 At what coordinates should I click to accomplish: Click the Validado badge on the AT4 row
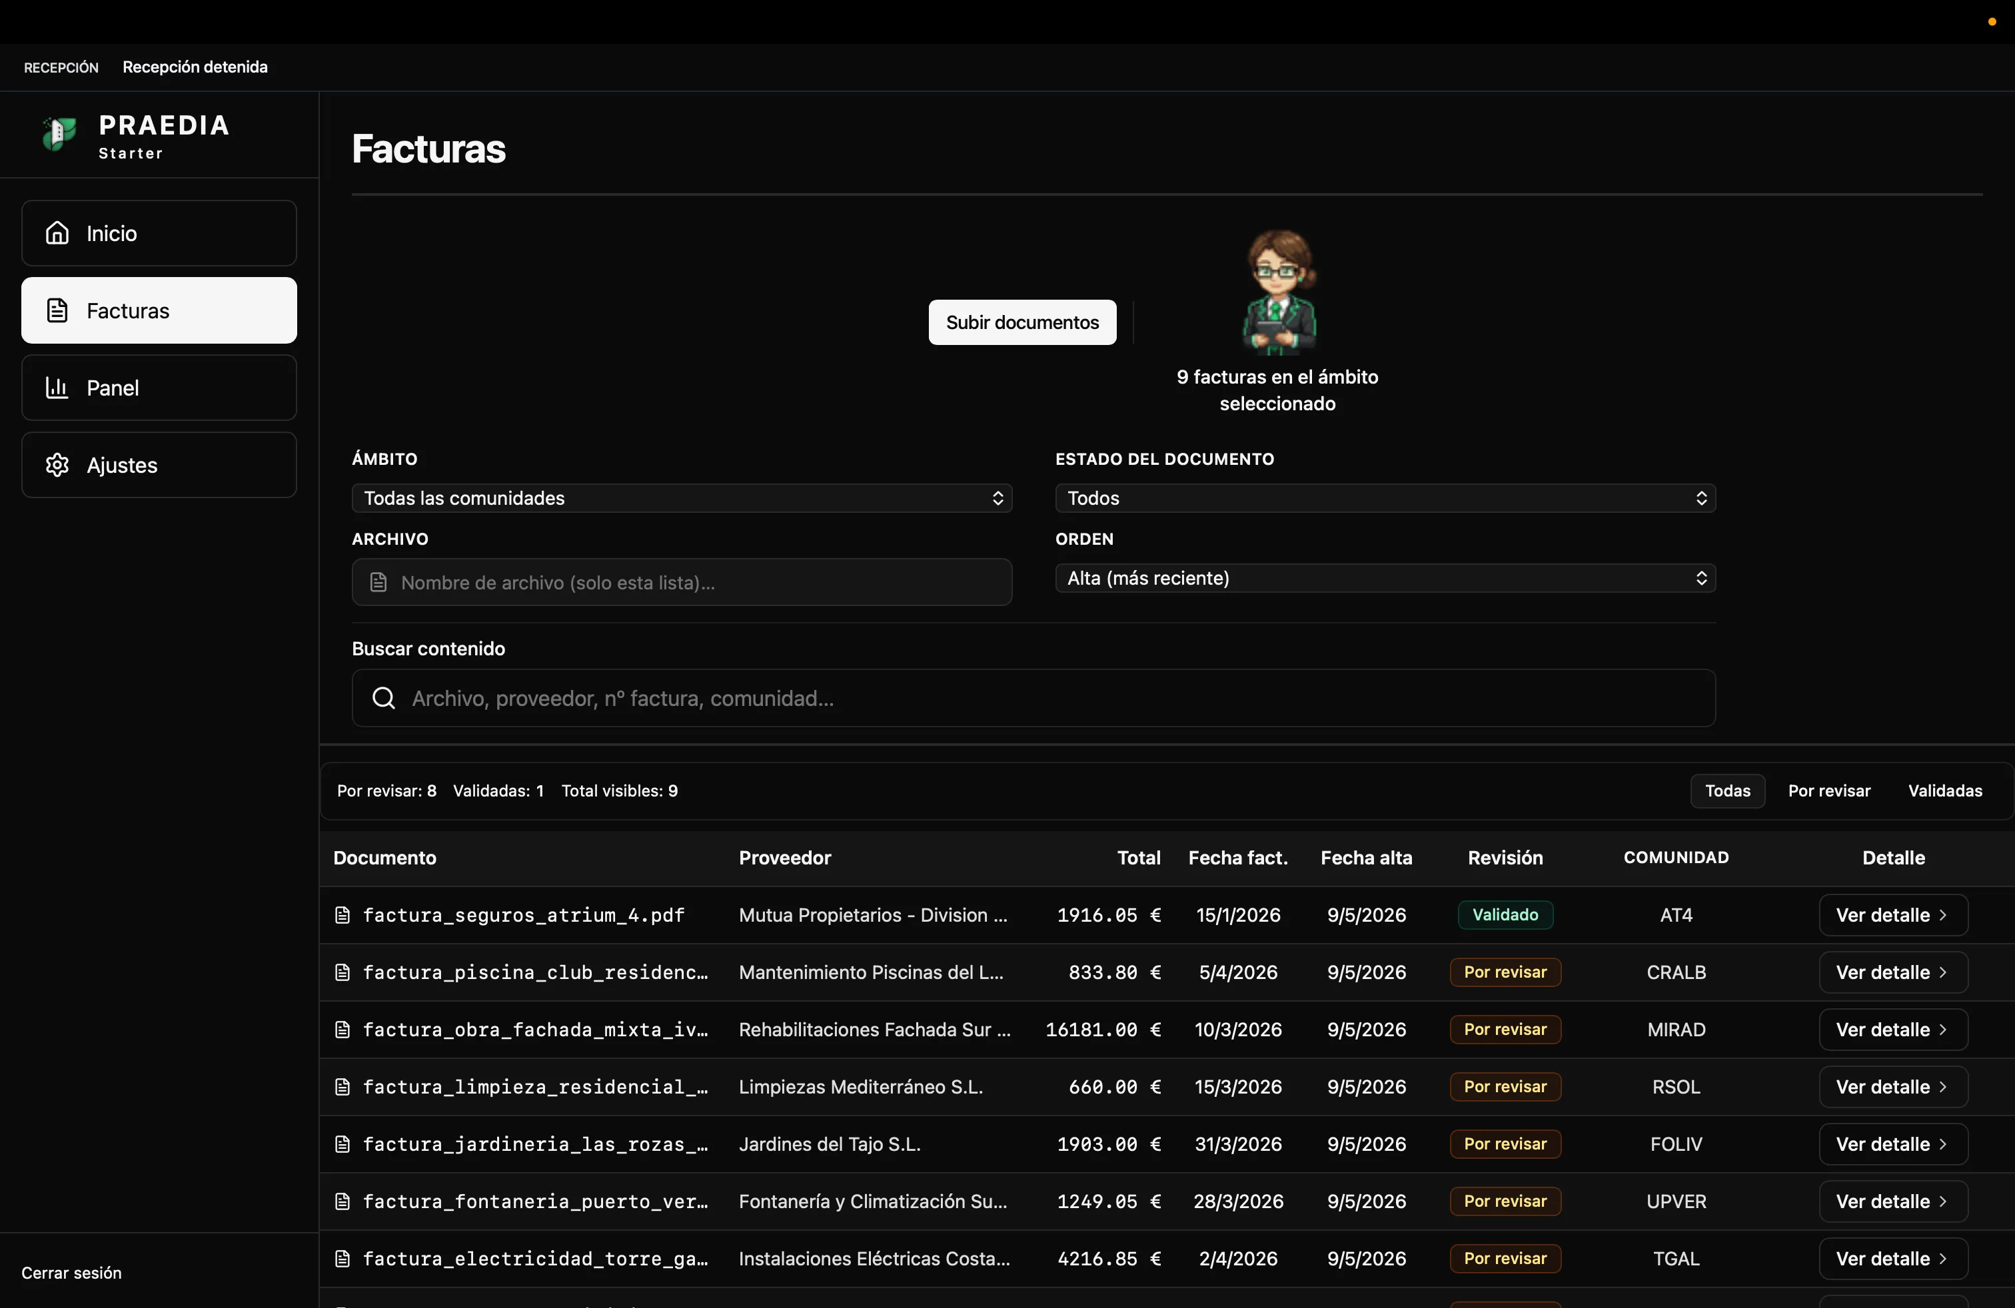[x=1505, y=914]
